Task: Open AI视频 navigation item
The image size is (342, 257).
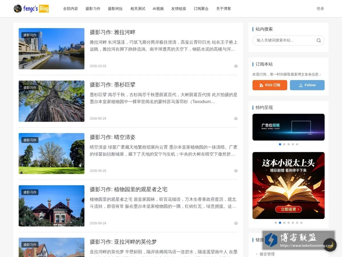Action: 158,9
